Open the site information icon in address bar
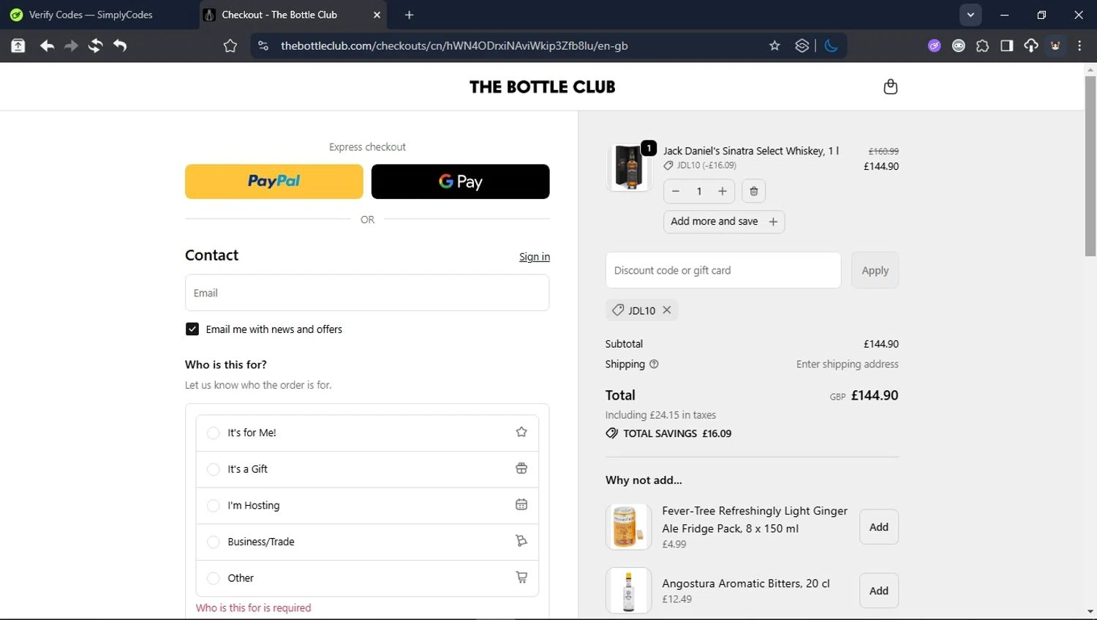 pos(263,45)
